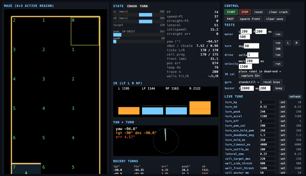Click the maze goal cell labeled 0
Viewport: 306px width, 176px height.
(85, 31)
